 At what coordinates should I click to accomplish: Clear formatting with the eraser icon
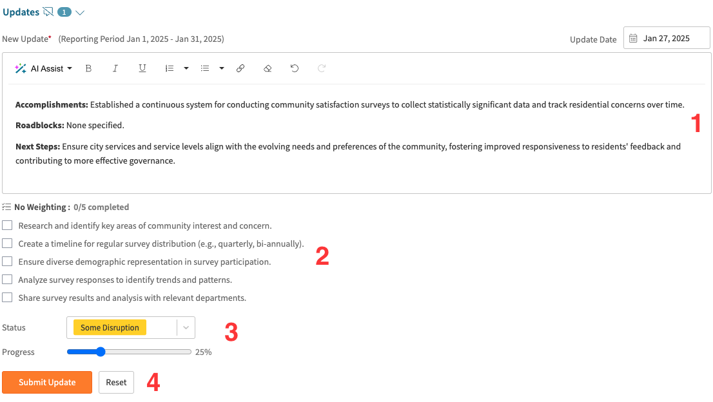tap(268, 68)
